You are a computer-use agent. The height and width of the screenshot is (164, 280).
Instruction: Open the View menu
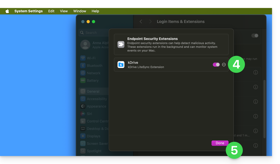click(x=64, y=11)
